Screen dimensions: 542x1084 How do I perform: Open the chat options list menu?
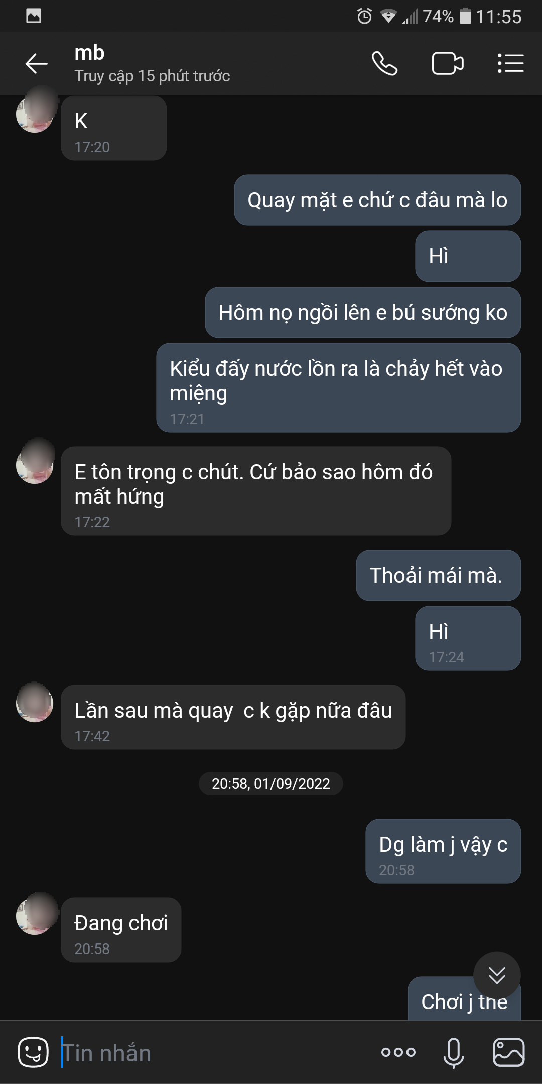coord(510,64)
